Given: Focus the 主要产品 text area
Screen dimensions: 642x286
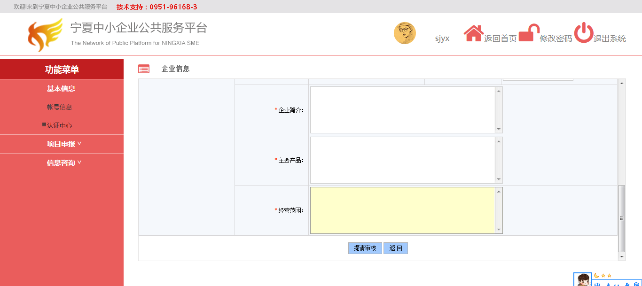Looking at the screenshot, I should click(x=403, y=160).
